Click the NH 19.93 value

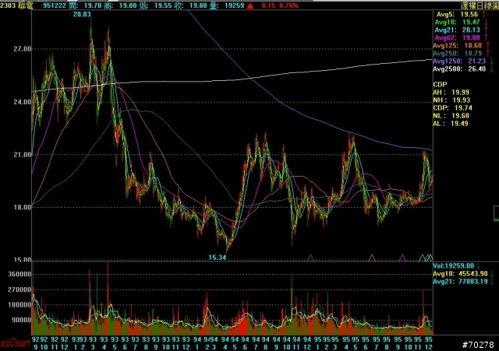point(451,100)
